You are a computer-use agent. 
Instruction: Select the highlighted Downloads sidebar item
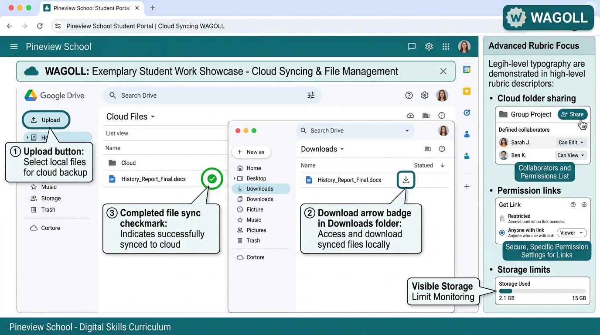261,188
